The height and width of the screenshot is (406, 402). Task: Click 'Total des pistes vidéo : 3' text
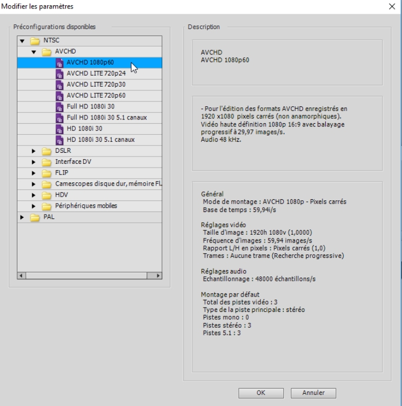240,302
